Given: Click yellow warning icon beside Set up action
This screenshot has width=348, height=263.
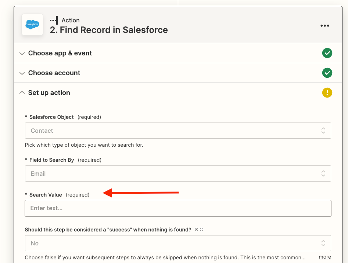Looking at the screenshot, I should pyautogui.click(x=327, y=92).
